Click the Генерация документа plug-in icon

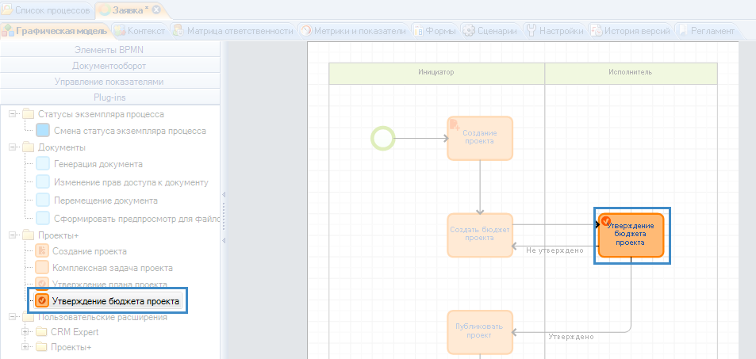point(43,164)
